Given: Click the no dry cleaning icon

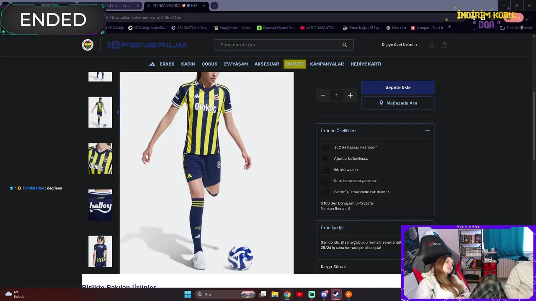Looking at the screenshot, I should [x=325, y=181].
